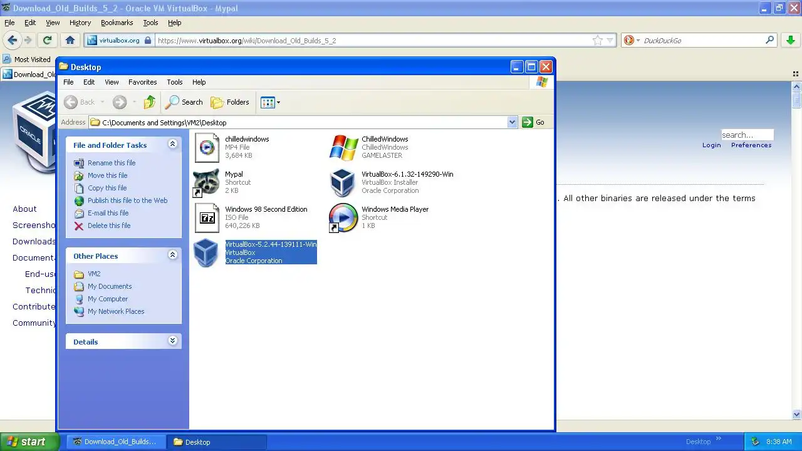Viewport: 802px width, 451px height.
Task: Open My Computer under Other Places
Action: click(x=108, y=299)
